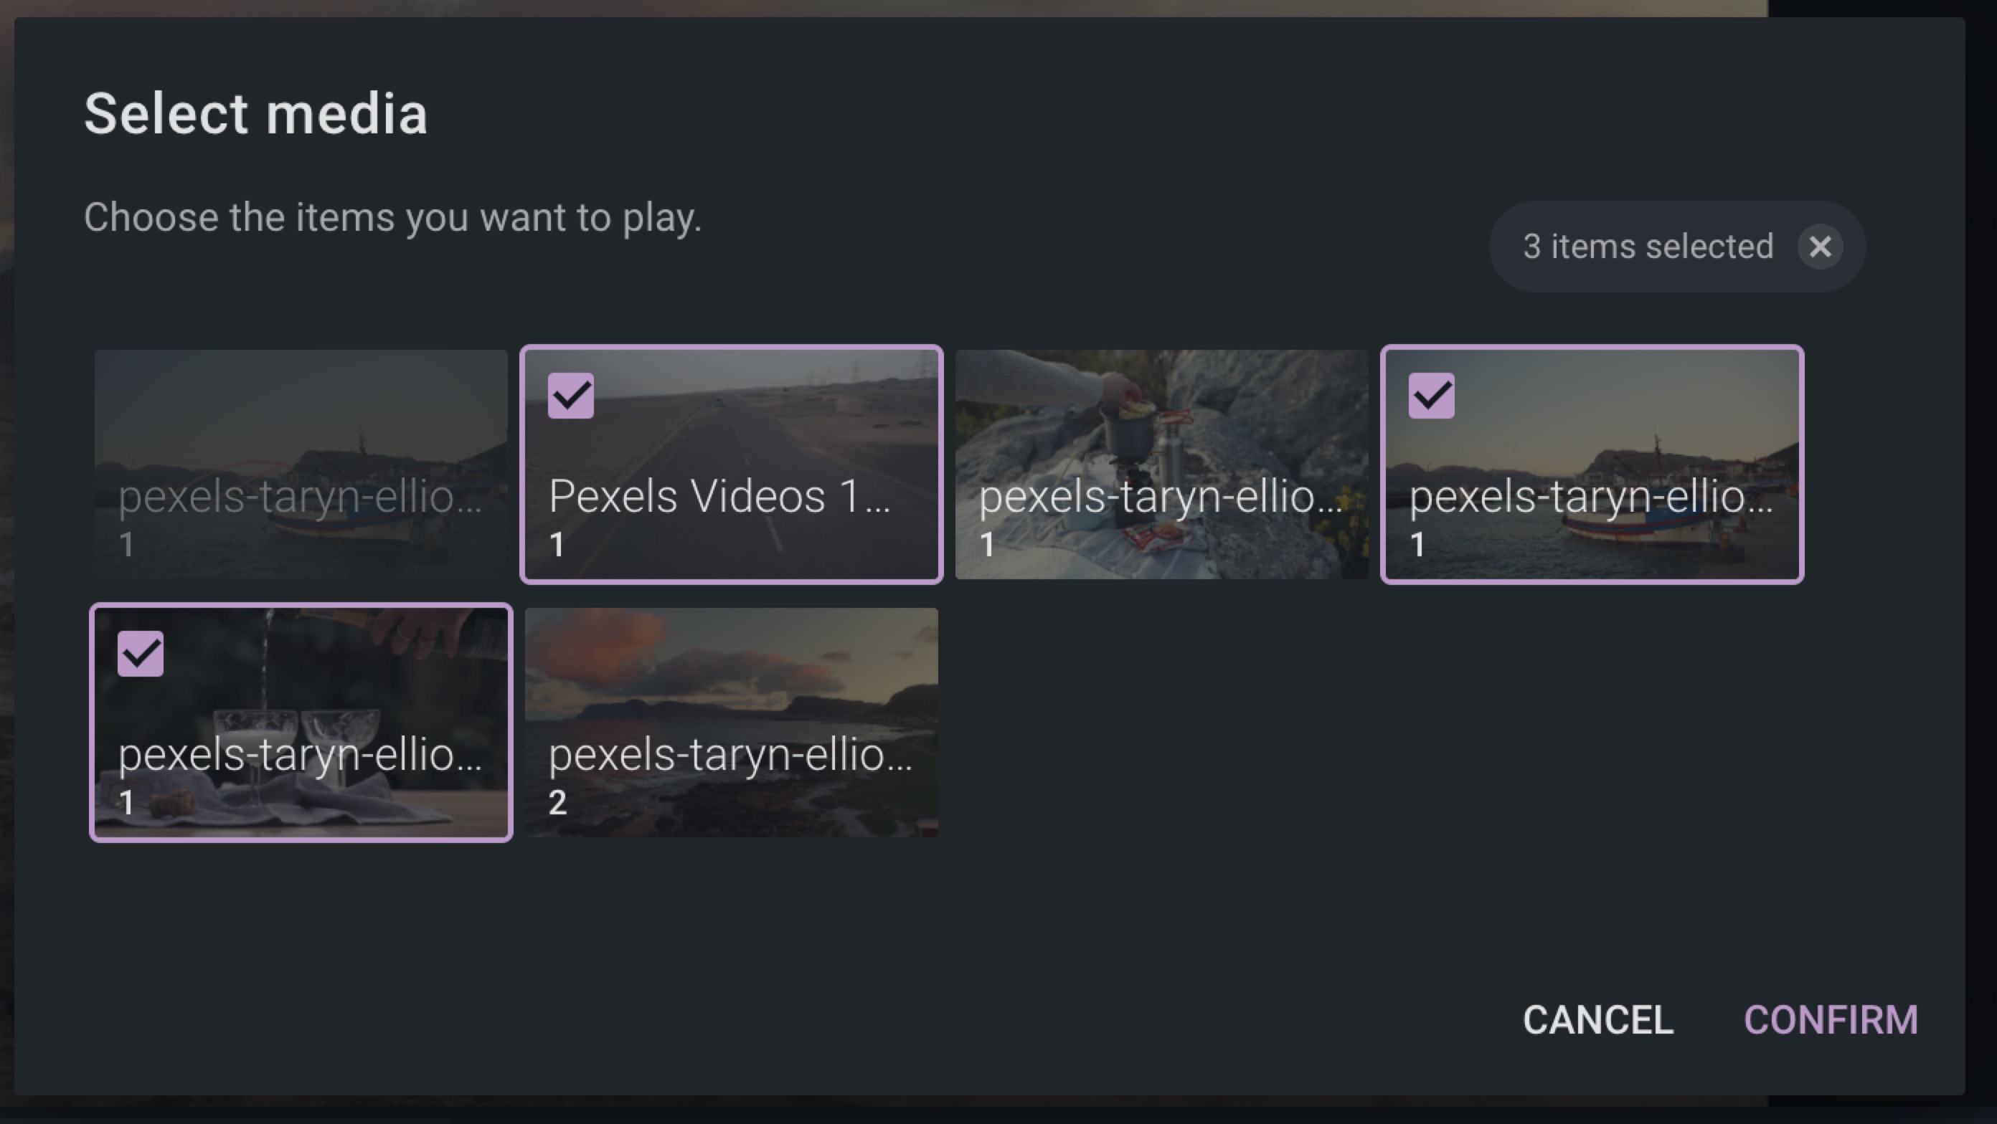Uncheck the top-row boat harbor clip checkbox
This screenshot has width=1997, height=1124.
click(1431, 396)
